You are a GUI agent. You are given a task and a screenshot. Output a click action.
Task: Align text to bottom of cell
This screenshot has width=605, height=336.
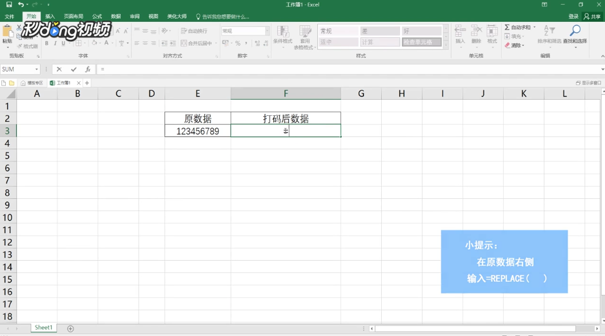pyautogui.click(x=154, y=31)
